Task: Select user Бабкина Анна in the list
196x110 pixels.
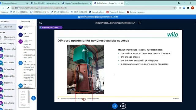Action: click(x=8, y=69)
